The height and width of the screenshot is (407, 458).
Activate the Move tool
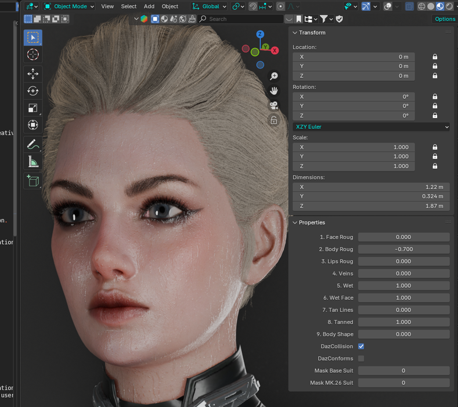click(33, 73)
